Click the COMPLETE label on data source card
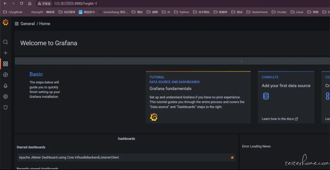330x170 pixels. coord(270,77)
